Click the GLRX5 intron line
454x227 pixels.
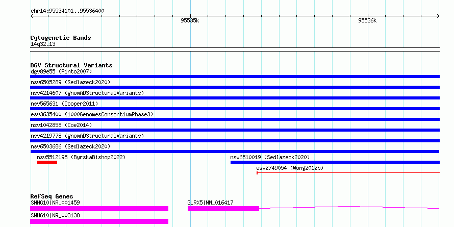349,207
